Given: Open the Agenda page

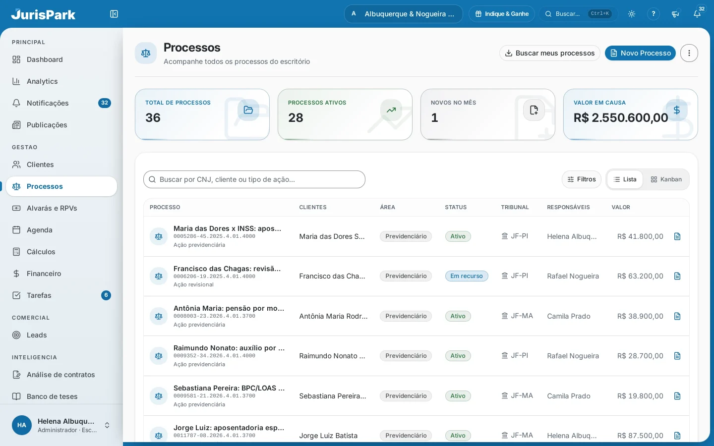Looking at the screenshot, I should tap(61, 230).
